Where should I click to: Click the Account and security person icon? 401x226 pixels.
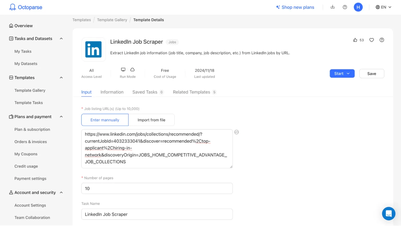(x=11, y=192)
